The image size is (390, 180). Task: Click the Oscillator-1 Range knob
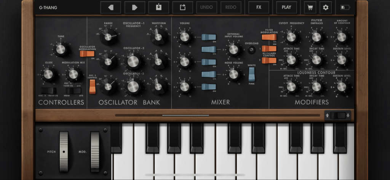[x=109, y=37]
